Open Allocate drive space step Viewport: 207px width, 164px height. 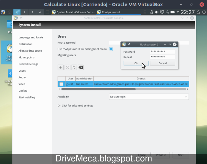(30, 51)
